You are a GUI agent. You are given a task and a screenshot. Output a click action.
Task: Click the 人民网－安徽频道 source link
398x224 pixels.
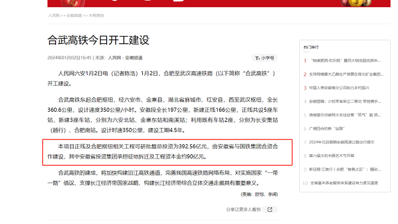click(x=125, y=58)
